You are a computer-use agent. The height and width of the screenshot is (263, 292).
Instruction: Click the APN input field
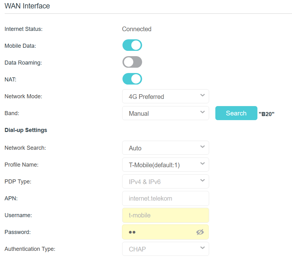click(x=165, y=198)
